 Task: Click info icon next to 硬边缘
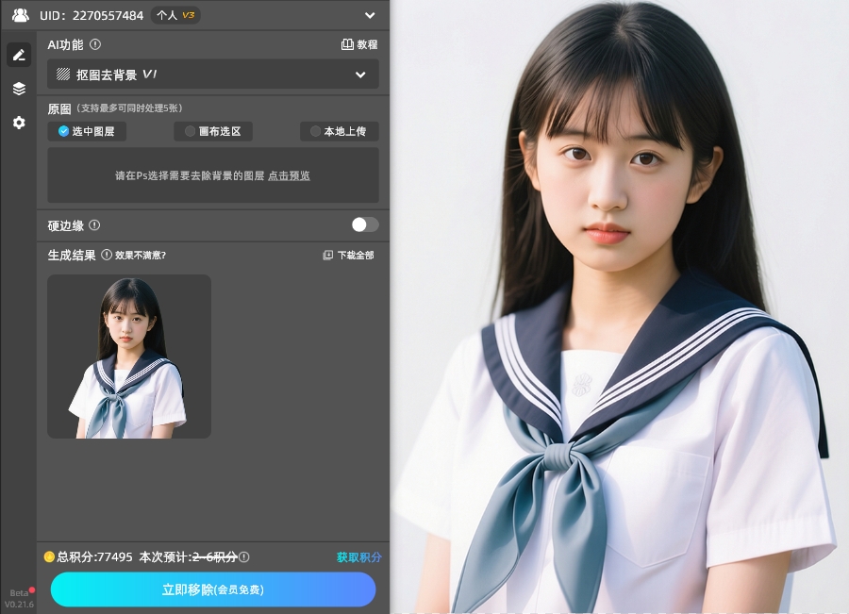point(94,225)
